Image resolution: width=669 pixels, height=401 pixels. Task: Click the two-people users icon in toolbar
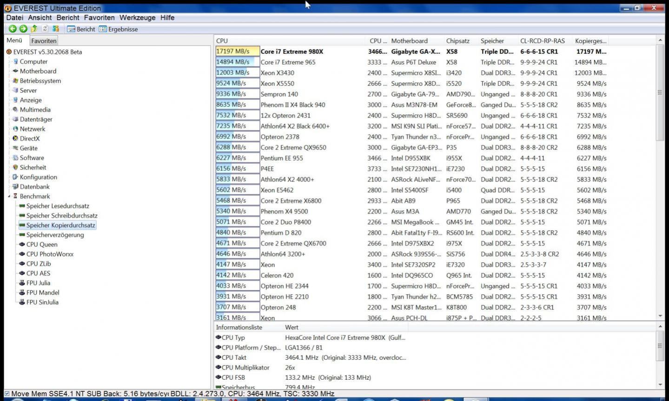[x=56, y=29]
